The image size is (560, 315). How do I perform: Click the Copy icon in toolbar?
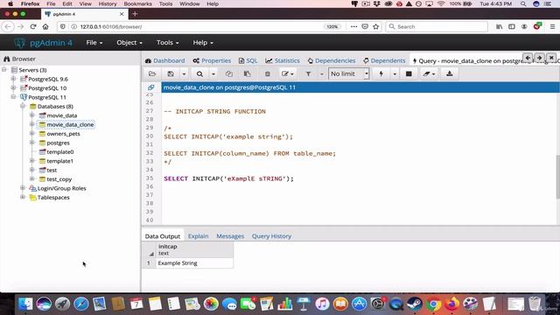click(229, 73)
